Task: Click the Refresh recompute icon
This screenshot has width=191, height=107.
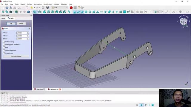Action: click(x=43, y=8)
